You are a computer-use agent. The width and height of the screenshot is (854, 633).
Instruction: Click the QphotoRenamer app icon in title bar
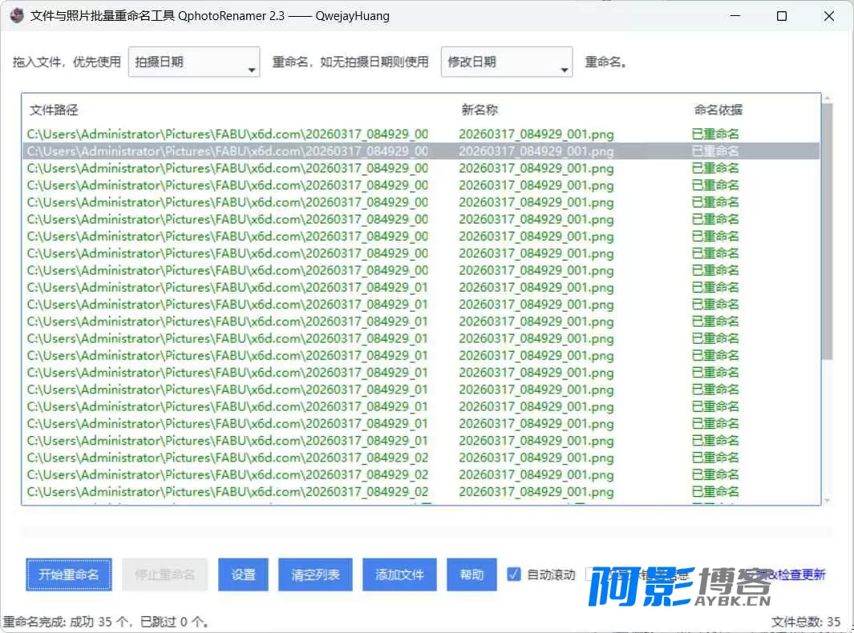pyautogui.click(x=17, y=16)
